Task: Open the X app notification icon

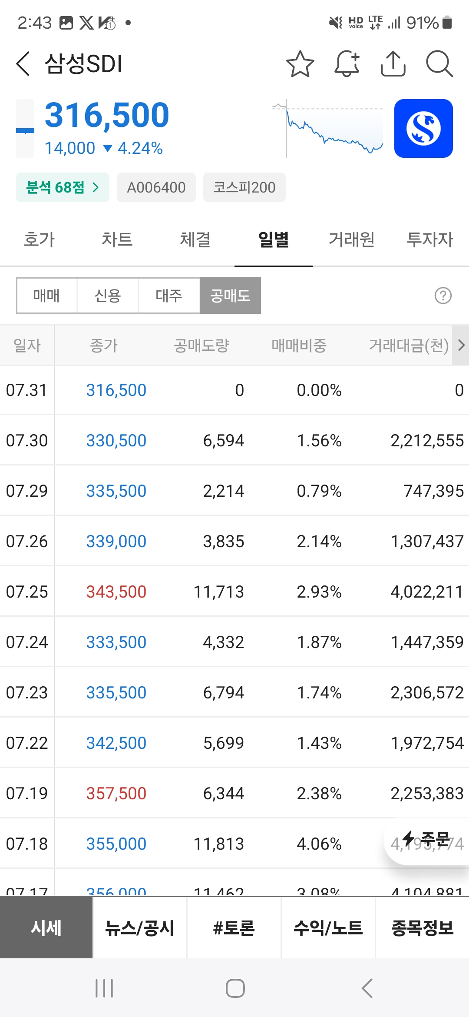Action: [86, 23]
